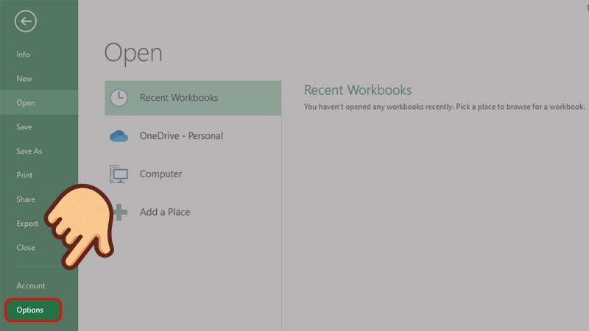Click the green plus icon
The height and width of the screenshot is (331, 589).
click(120, 213)
